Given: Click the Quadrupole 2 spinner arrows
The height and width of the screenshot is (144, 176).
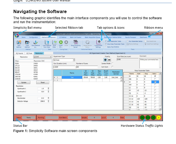Looking at the screenshot, I should coord(48,92).
